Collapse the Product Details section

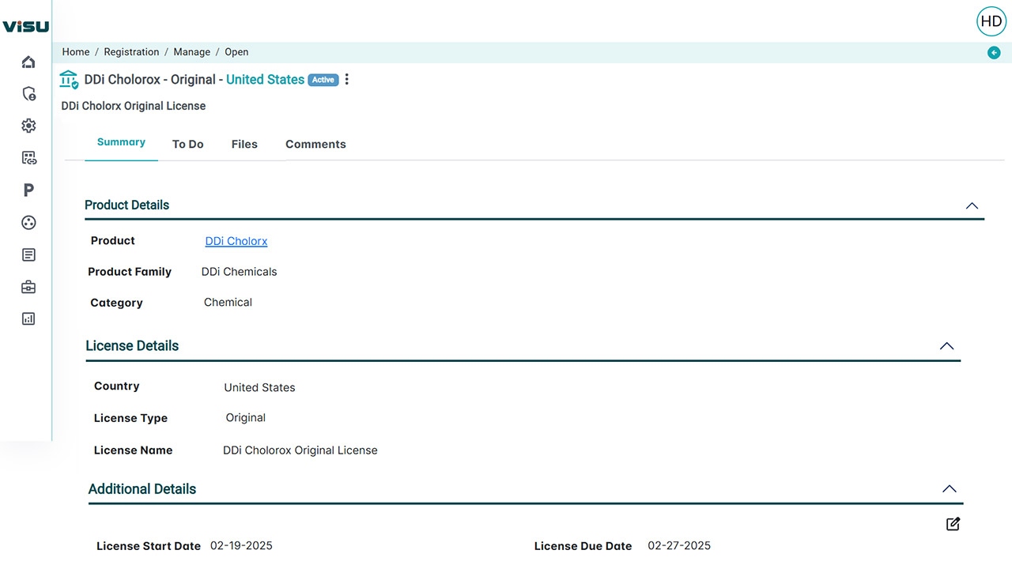click(972, 205)
